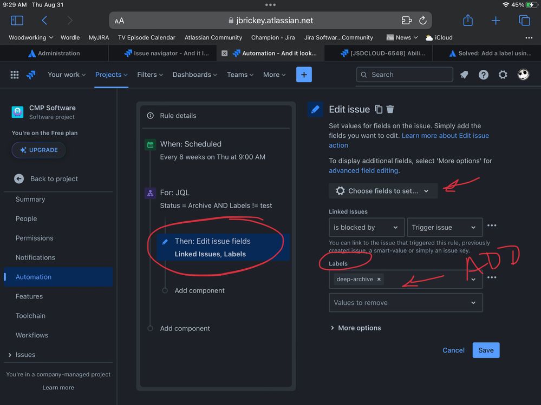The image size is (541, 405).
Task: Open Choose fields to set dropdown
Action: tap(383, 191)
